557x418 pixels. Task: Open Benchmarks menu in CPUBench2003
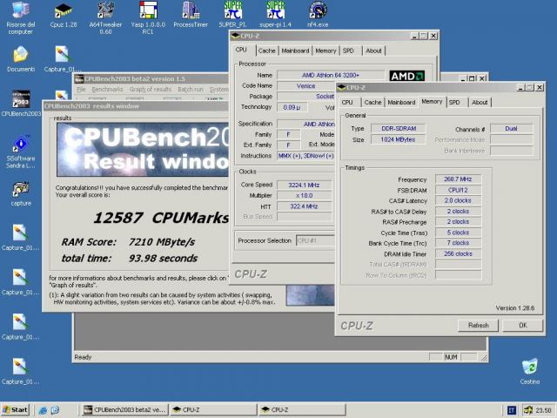coord(107,89)
